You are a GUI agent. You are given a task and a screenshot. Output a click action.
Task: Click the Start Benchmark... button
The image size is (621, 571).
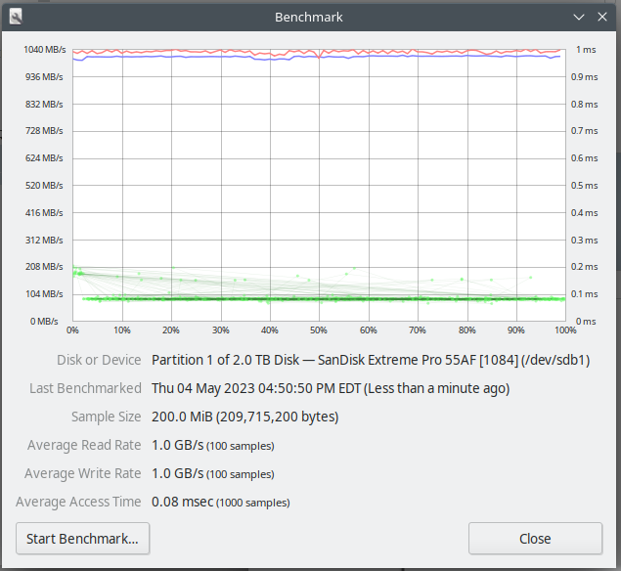82,538
